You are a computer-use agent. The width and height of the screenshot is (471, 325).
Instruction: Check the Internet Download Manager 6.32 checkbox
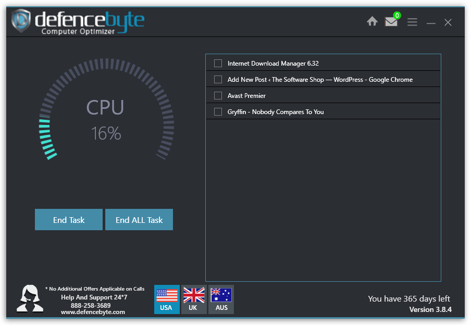click(x=217, y=63)
